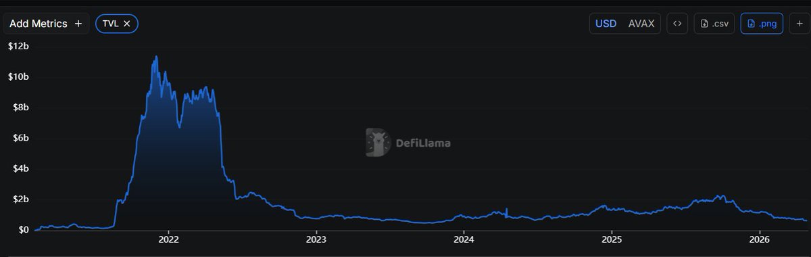
Task: Click the 2022 x-axis label
Action: (168, 239)
